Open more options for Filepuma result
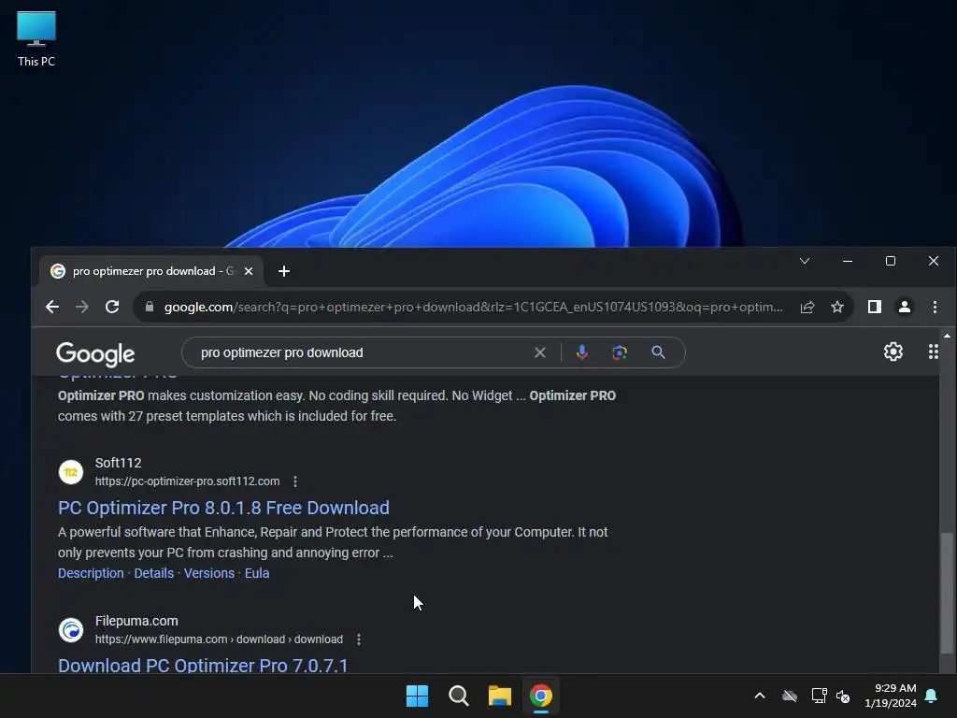 coord(359,639)
